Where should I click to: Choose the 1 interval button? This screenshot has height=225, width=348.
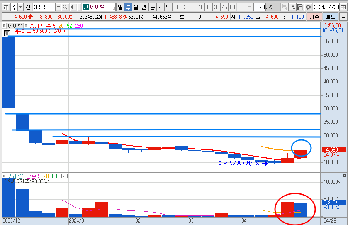pyautogui.click(x=177, y=7)
